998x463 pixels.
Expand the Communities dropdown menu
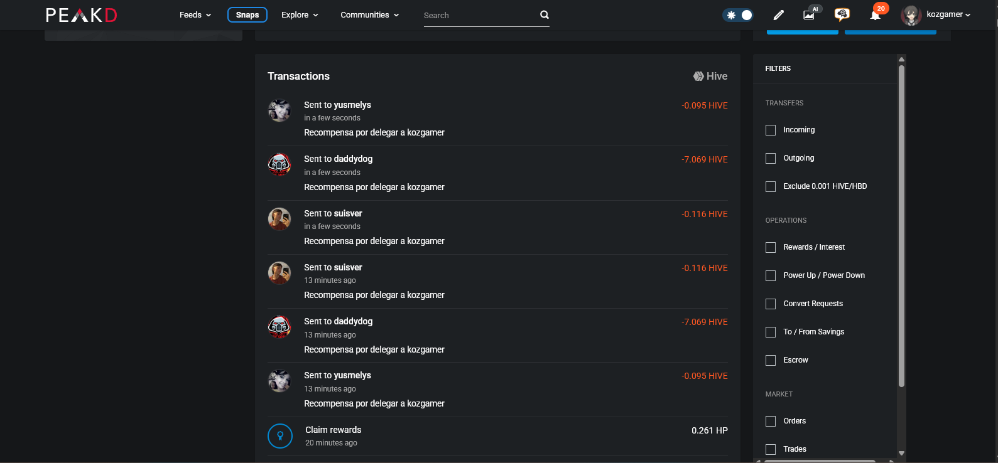click(370, 14)
